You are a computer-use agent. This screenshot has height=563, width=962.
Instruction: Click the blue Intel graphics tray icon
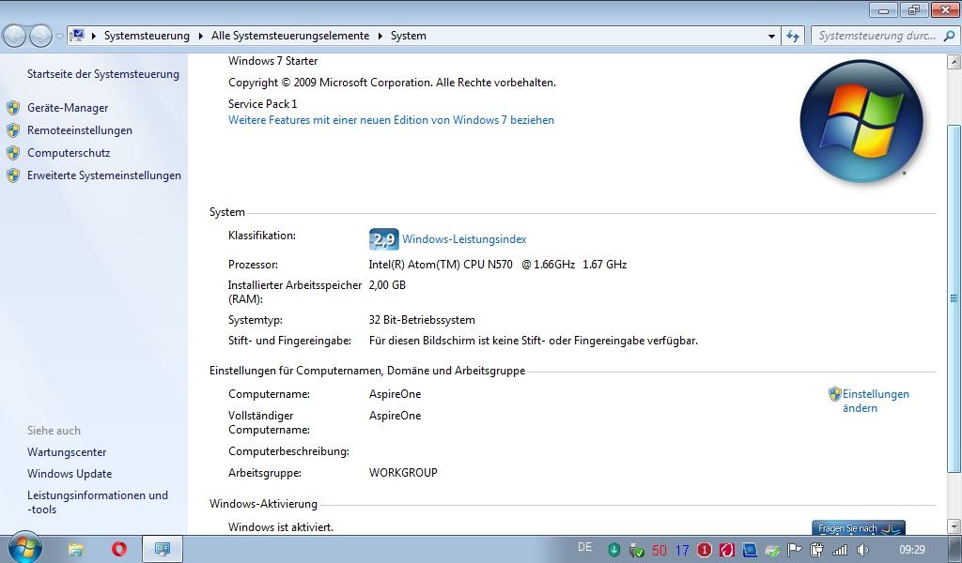(x=750, y=550)
